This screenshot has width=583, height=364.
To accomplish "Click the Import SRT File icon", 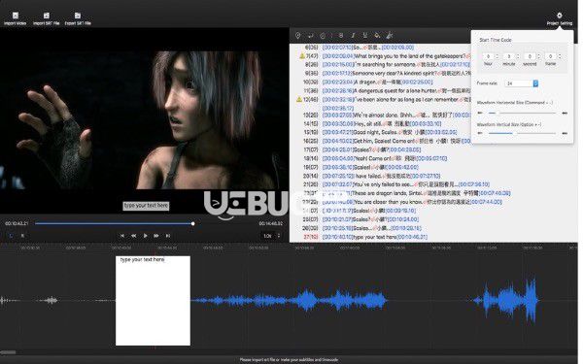I will point(47,16).
